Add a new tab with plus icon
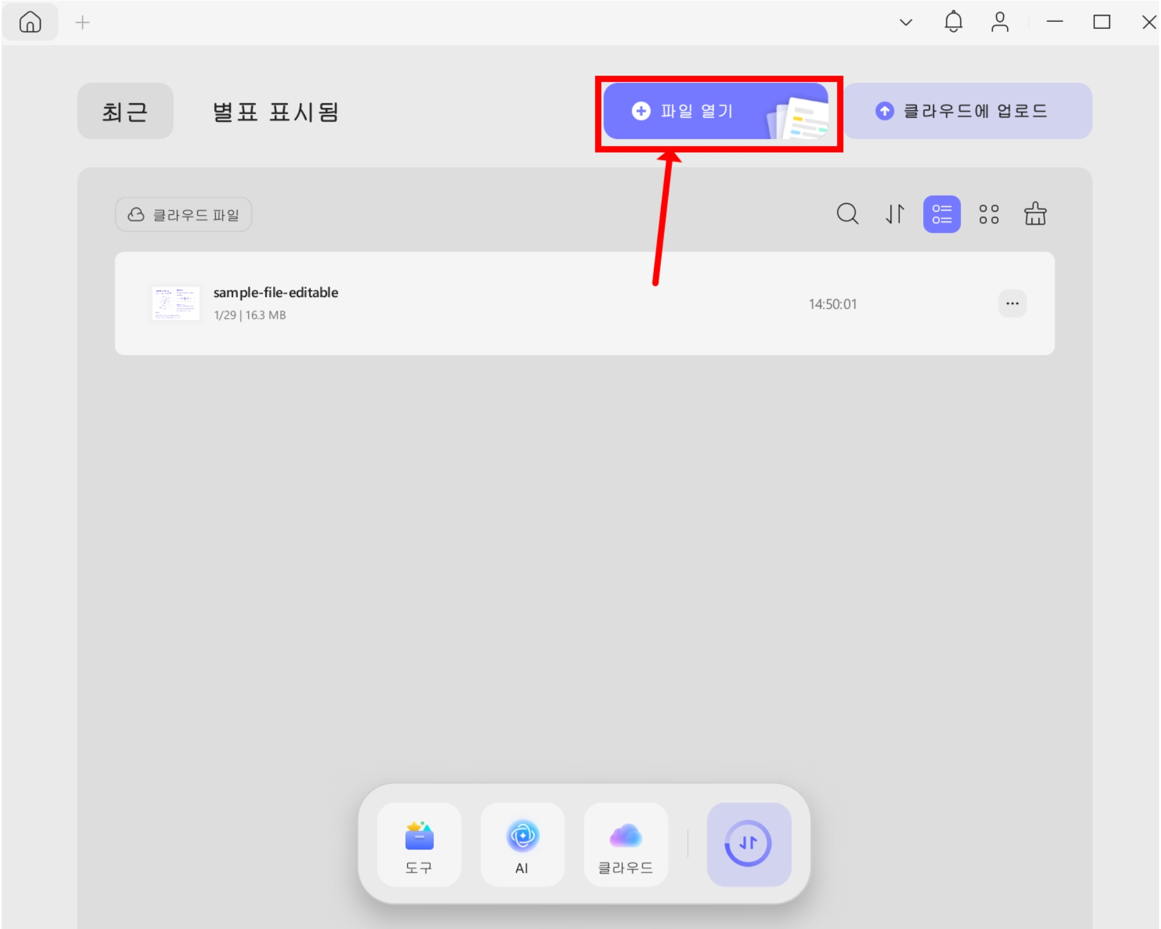1161x929 pixels. coord(83,22)
